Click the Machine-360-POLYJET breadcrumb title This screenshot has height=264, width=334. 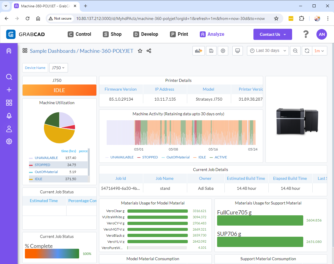107,51
